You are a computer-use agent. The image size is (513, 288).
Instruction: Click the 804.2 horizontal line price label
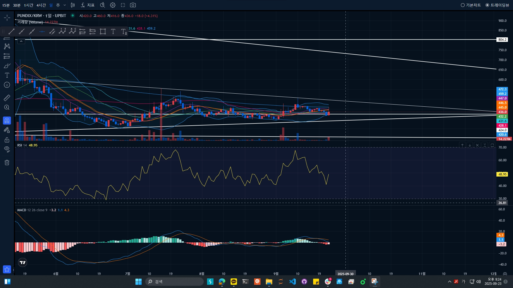pyautogui.click(x=502, y=40)
